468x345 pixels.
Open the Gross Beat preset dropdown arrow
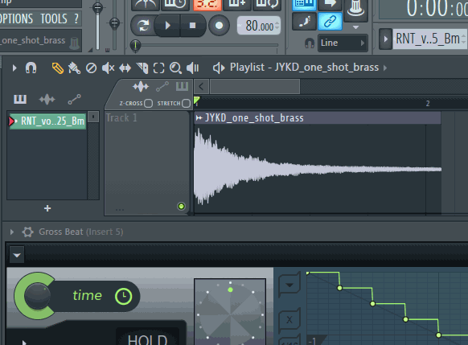click(x=17, y=255)
